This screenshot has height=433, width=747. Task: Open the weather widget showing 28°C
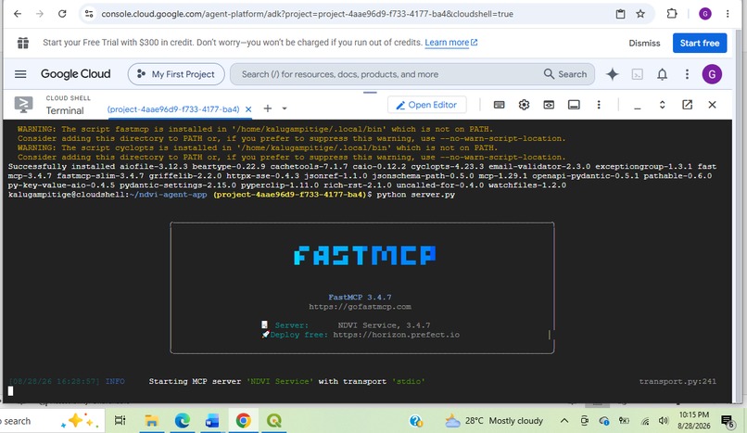point(494,421)
